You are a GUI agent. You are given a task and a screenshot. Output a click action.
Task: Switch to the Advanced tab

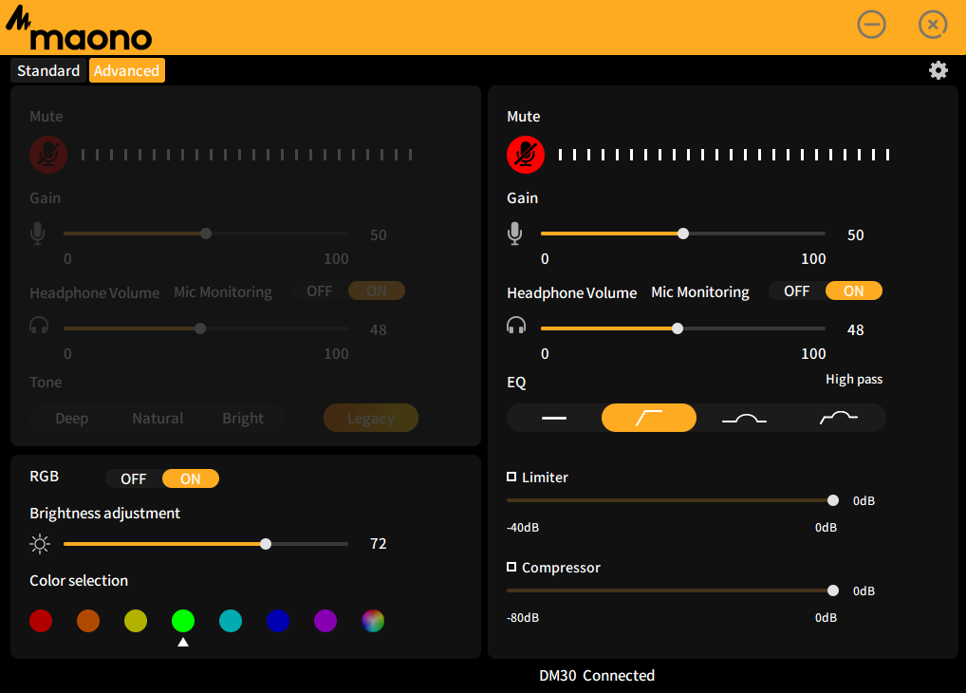pyautogui.click(x=126, y=70)
